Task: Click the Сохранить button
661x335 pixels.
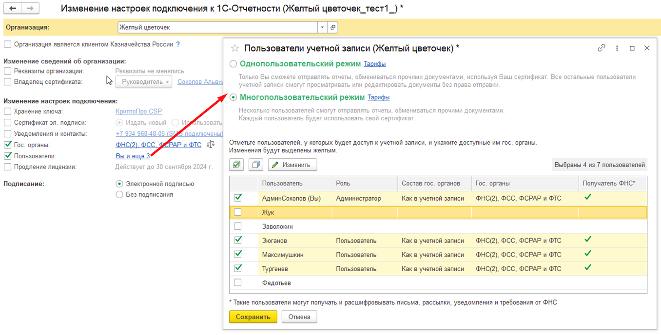Action: [x=253, y=317]
